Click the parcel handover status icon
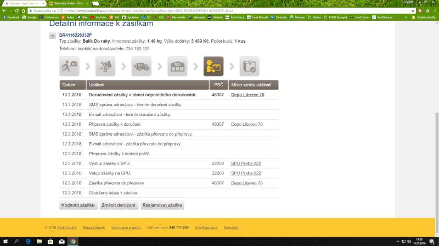The width and height of the screenshot is (439, 246). pyautogui.click(x=69, y=67)
